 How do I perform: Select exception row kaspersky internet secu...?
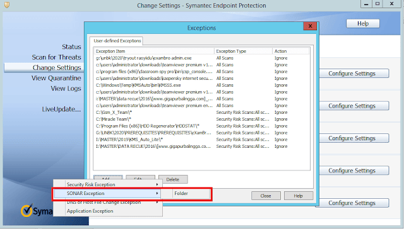click(x=202, y=79)
